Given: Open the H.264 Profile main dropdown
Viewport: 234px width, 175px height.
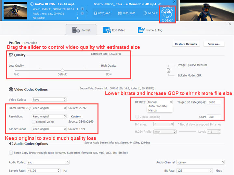Looking at the screenshot, I should click(165, 132).
